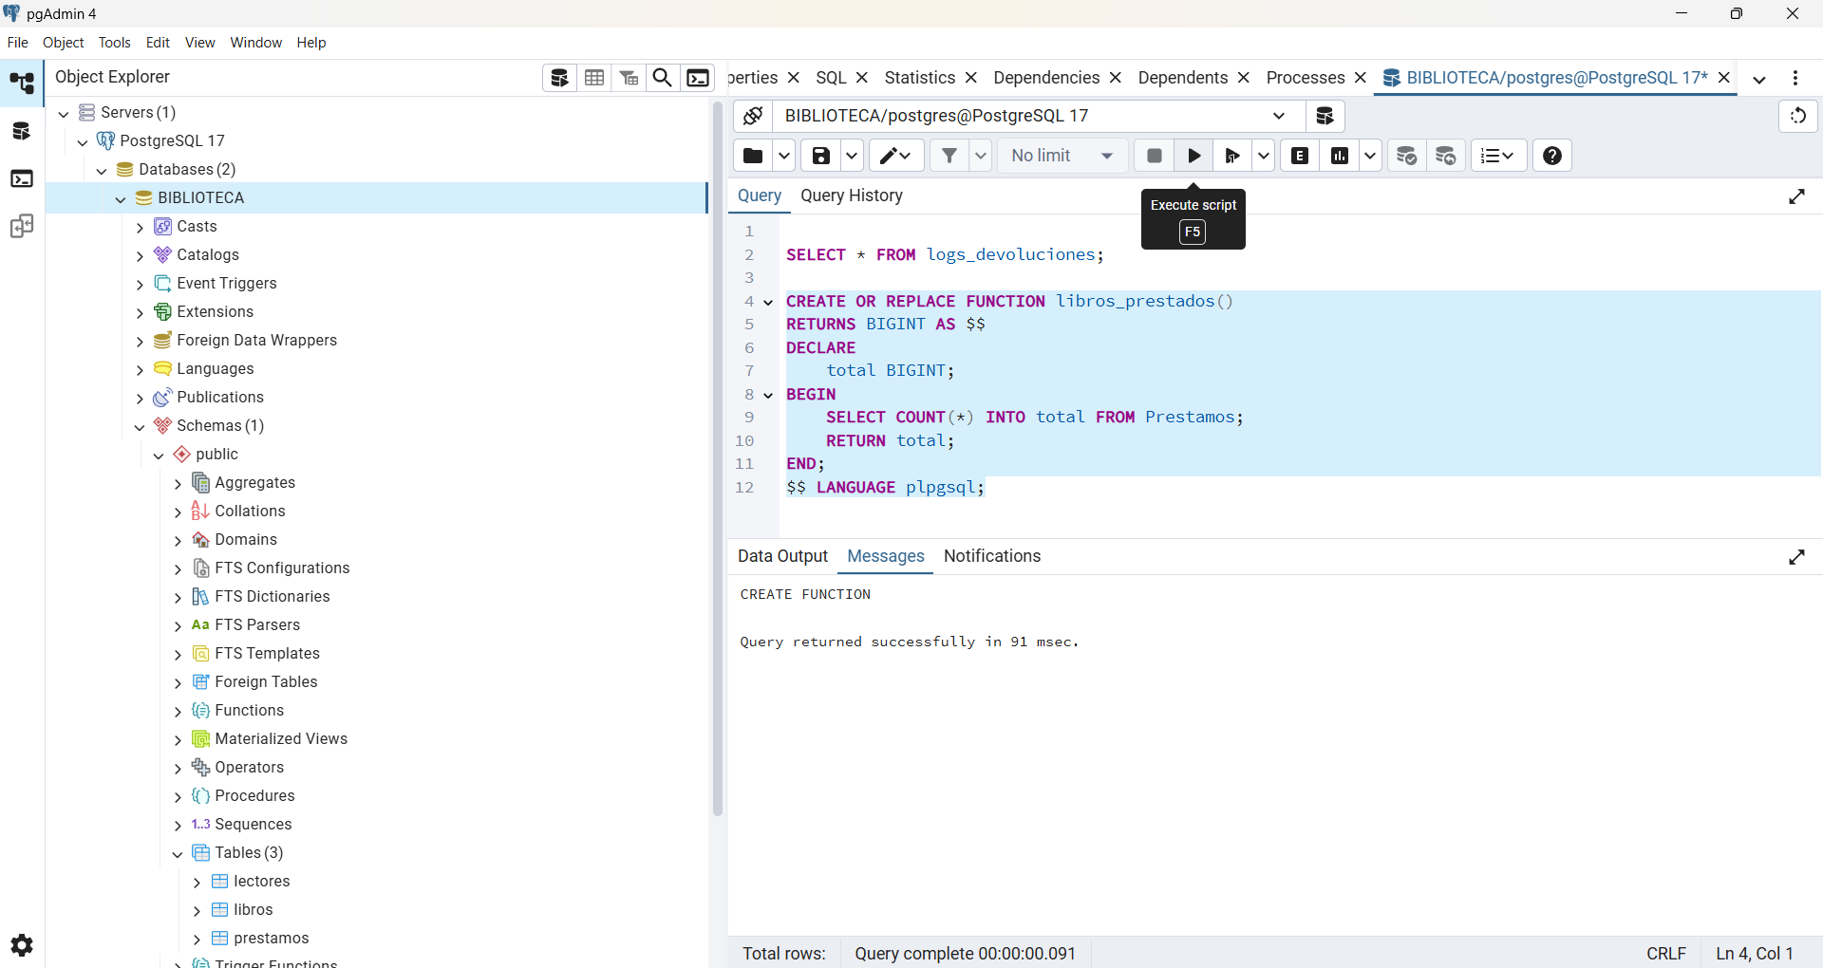The height and width of the screenshot is (968, 1823).
Task: Switch to the Statistics tab
Action: [x=919, y=78]
